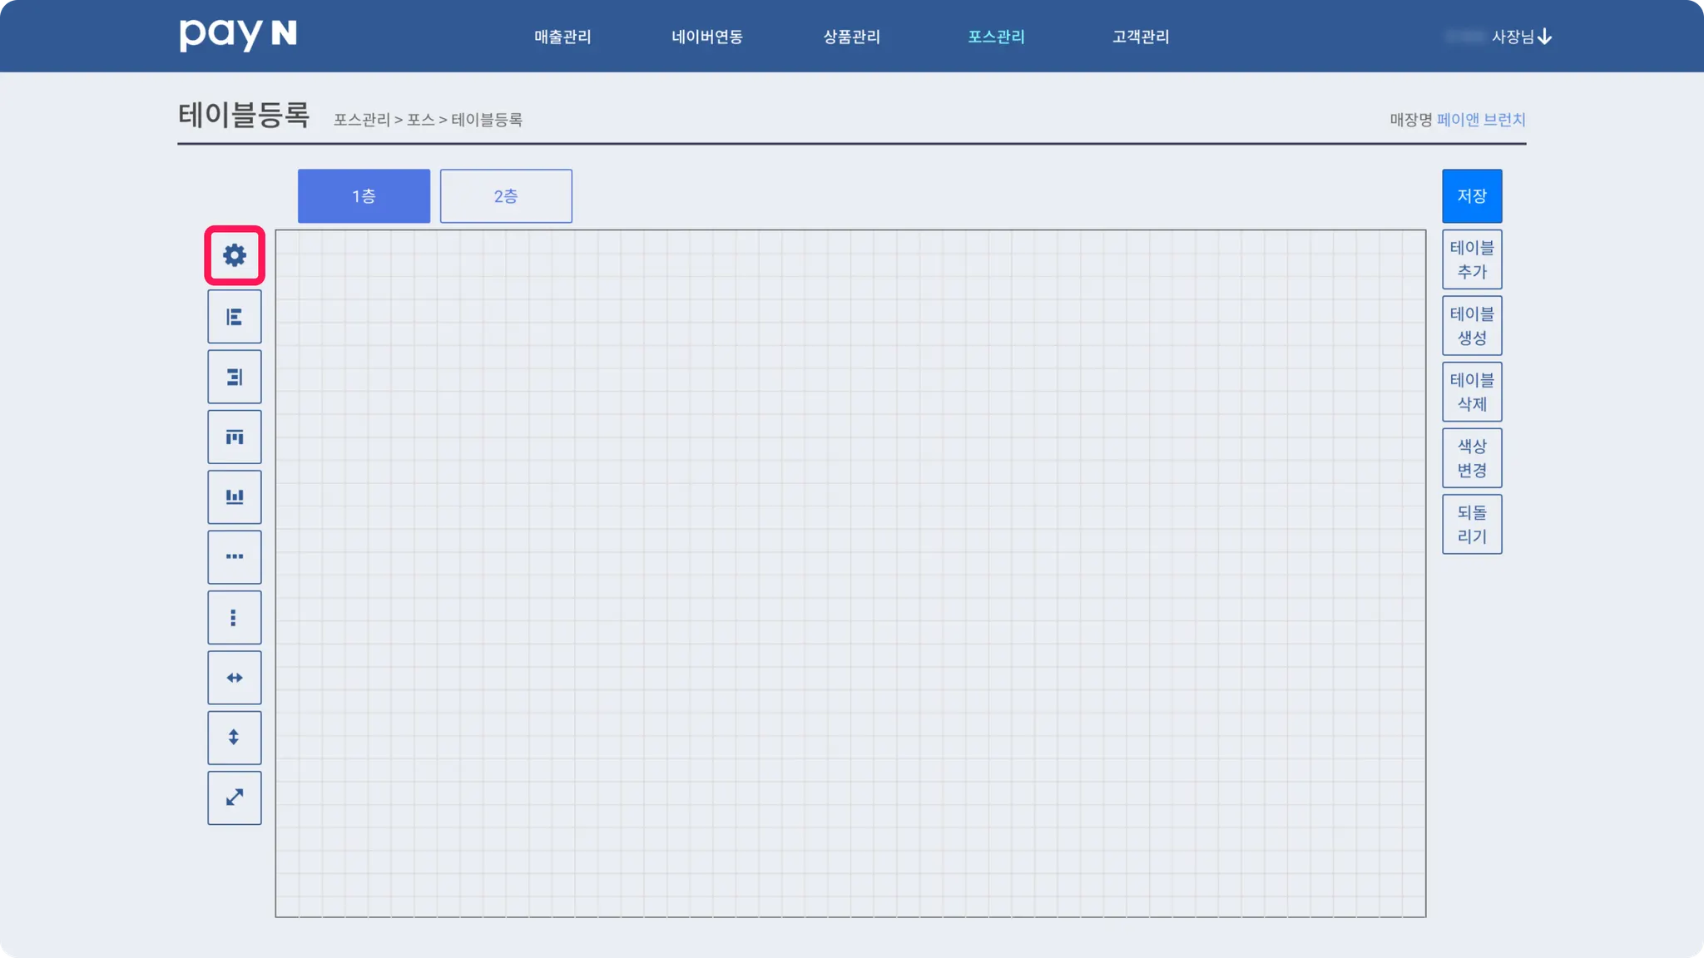
Task: Click the gear settings icon
Action: [235, 255]
